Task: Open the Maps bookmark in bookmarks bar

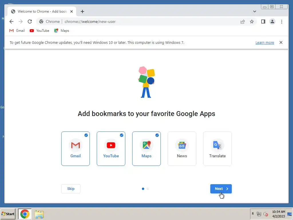Action: (x=62, y=30)
